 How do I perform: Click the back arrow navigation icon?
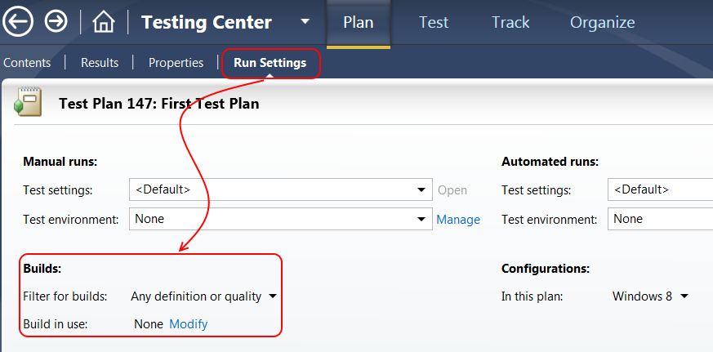tap(18, 22)
